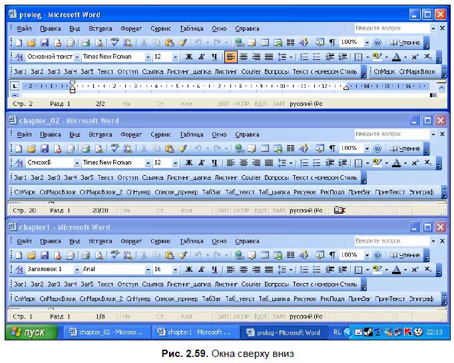Toggle paragraph marks (¶) in prolog window
This screenshot has width=454, height=363.
click(332, 43)
